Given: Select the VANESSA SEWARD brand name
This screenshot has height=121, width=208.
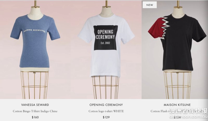Looking at the screenshot, I should click(35, 105).
